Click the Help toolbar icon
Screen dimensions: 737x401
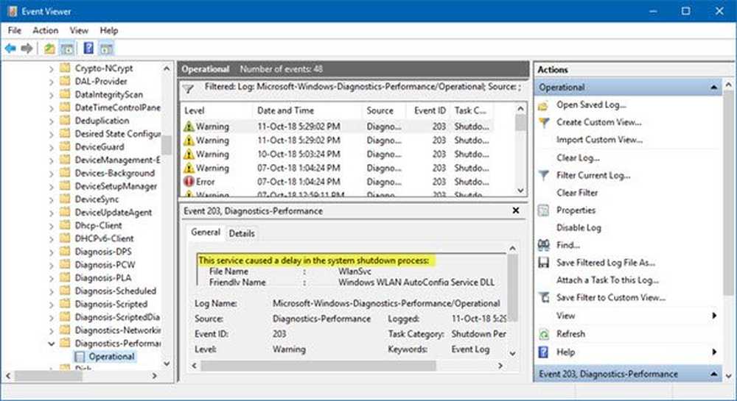pos(88,49)
